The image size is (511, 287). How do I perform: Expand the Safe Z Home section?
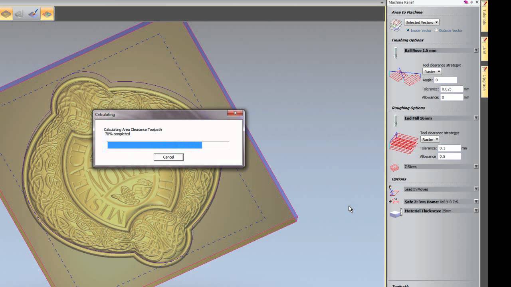pyautogui.click(x=476, y=202)
